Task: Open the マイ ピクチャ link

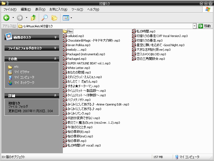Action: (x=22, y=72)
